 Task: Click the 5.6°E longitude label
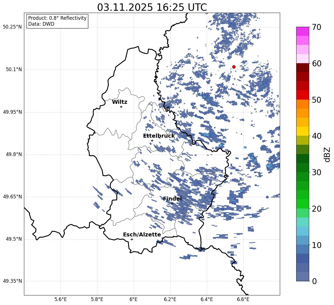(61, 299)
